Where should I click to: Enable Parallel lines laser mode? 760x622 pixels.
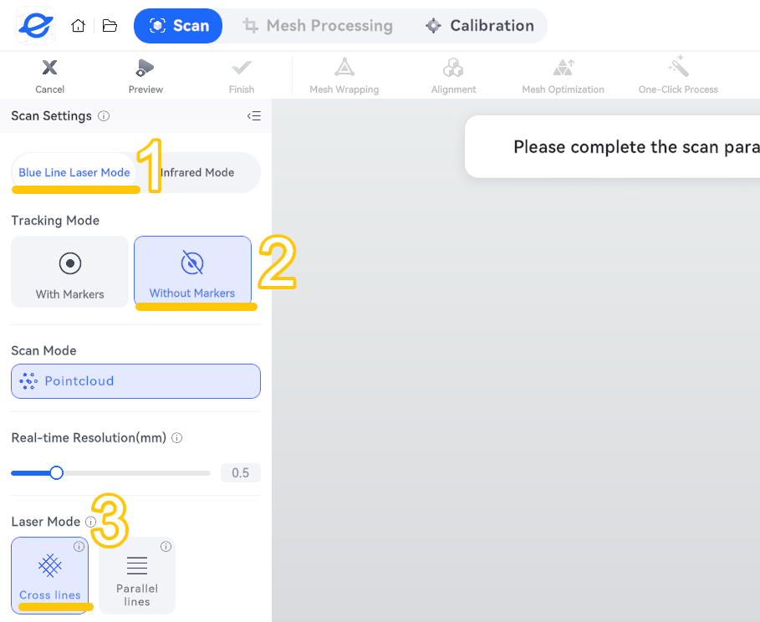(x=137, y=575)
